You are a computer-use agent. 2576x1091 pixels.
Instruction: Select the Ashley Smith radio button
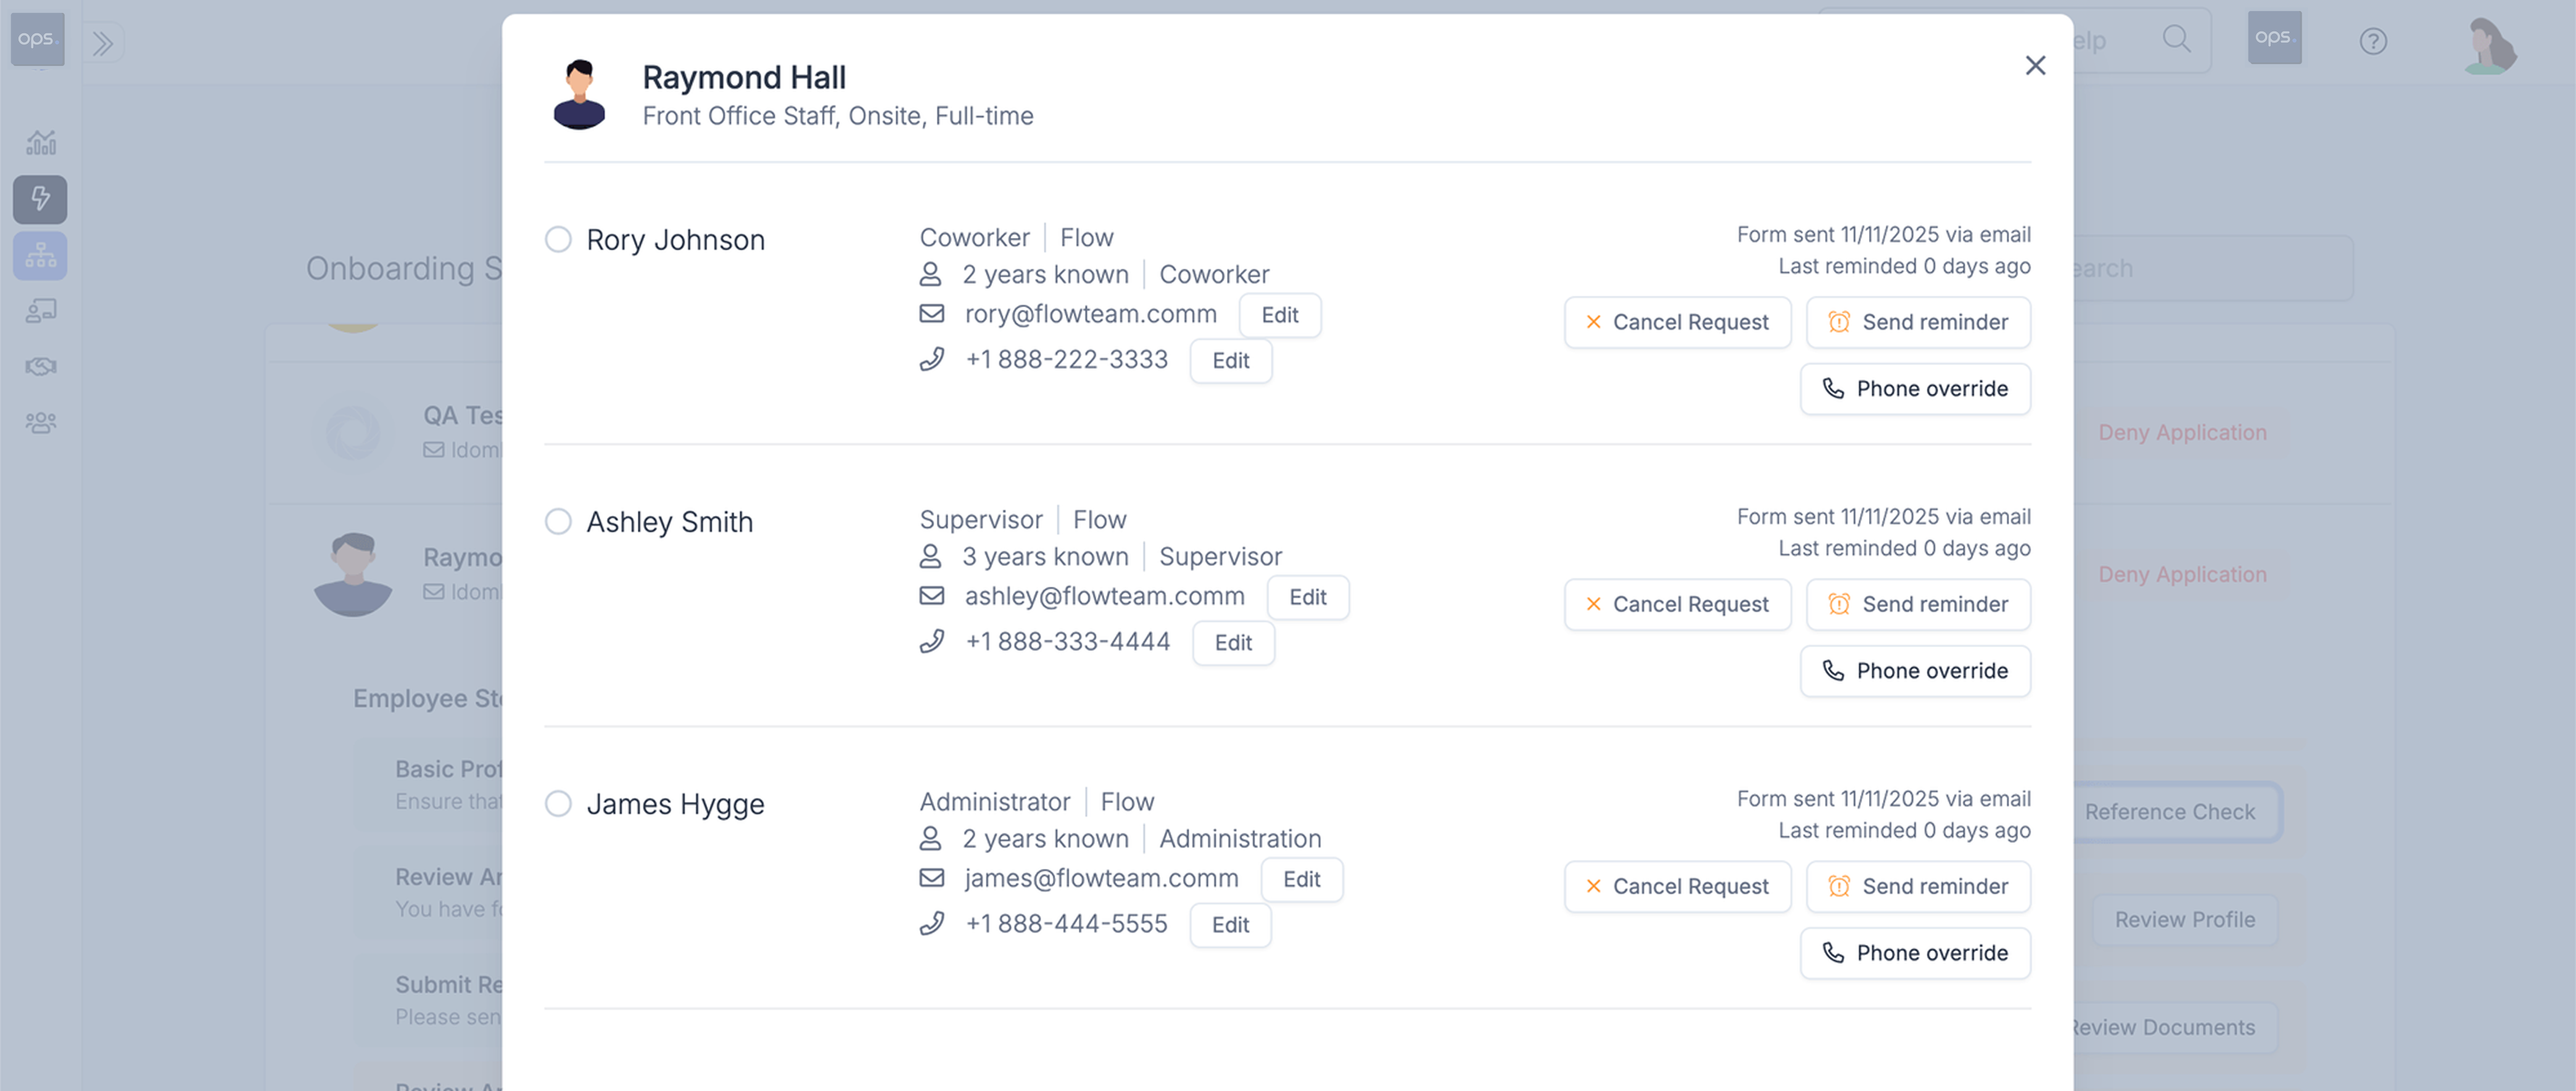pyautogui.click(x=558, y=521)
